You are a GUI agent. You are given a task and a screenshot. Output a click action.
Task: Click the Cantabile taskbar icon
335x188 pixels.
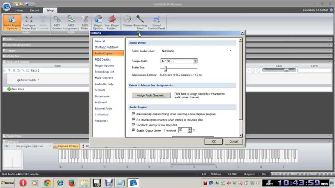click(x=133, y=183)
